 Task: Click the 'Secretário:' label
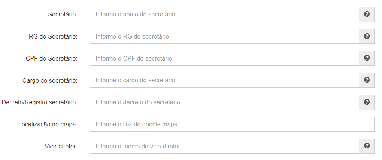(x=63, y=15)
